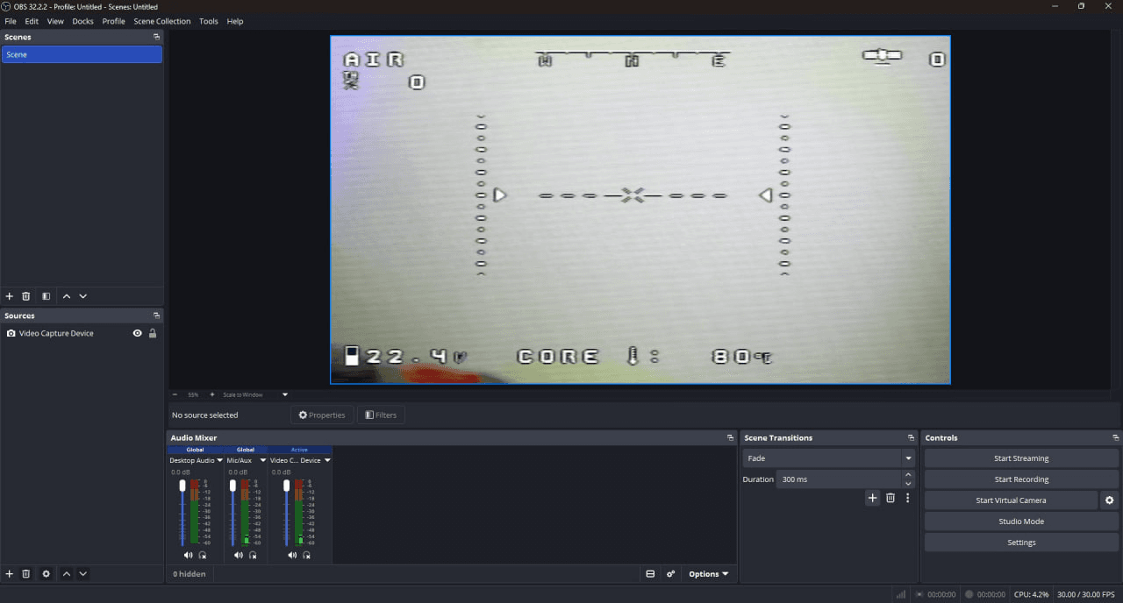Open the Profile menu
This screenshot has width=1123, height=603.
point(113,21)
